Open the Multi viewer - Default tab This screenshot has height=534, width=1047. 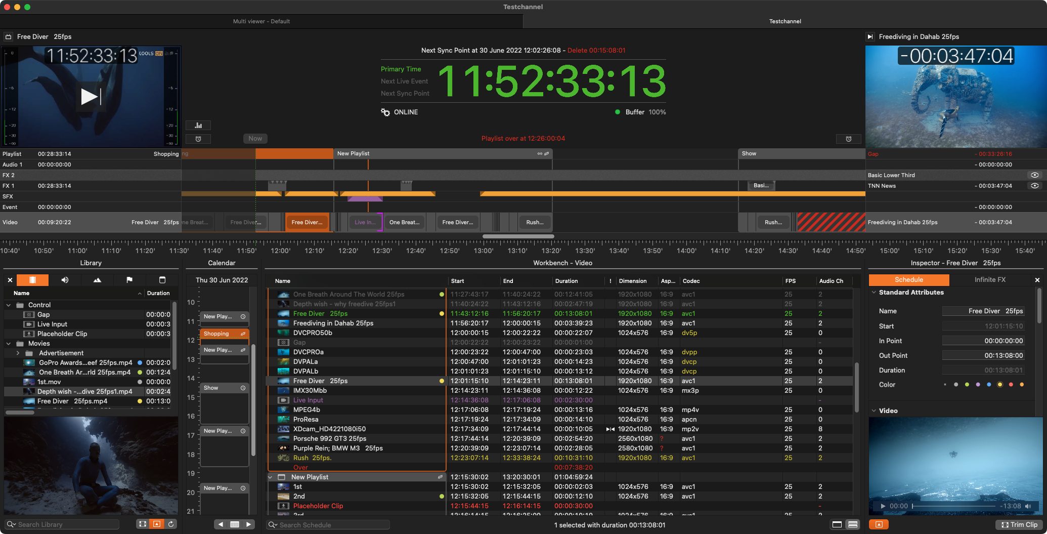click(x=261, y=21)
